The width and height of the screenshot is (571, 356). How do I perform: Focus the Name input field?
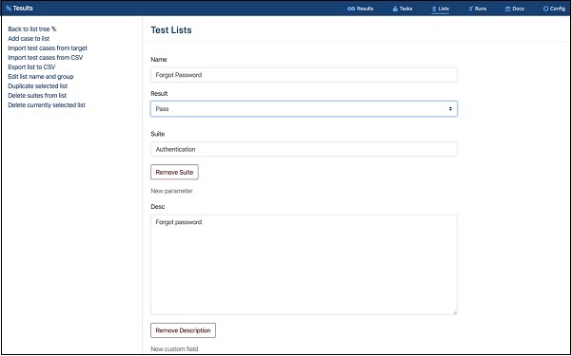(x=304, y=75)
